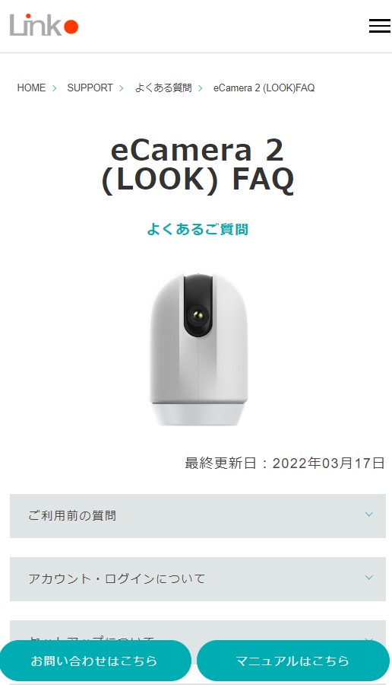Open the hamburger navigation menu
The height and width of the screenshot is (685, 392).
pyautogui.click(x=379, y=26)
